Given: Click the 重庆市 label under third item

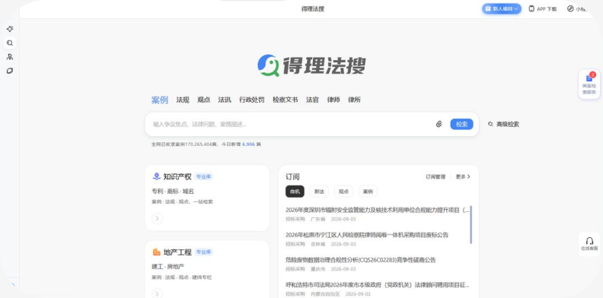Looking at the screenshot, I should point(317,269).
